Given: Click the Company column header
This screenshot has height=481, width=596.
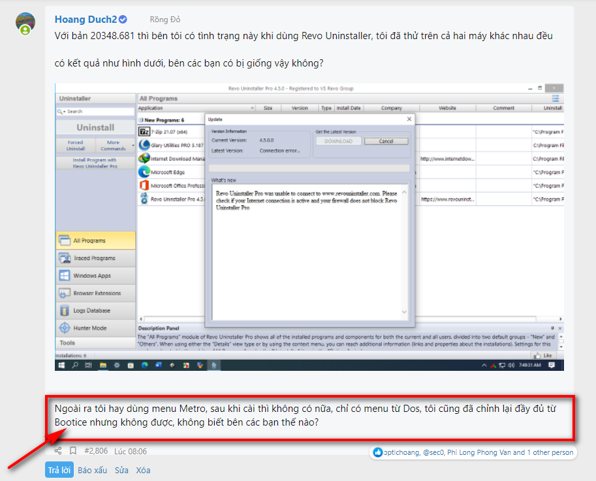Looking at the screenshot, I should (x=392, y=108).
